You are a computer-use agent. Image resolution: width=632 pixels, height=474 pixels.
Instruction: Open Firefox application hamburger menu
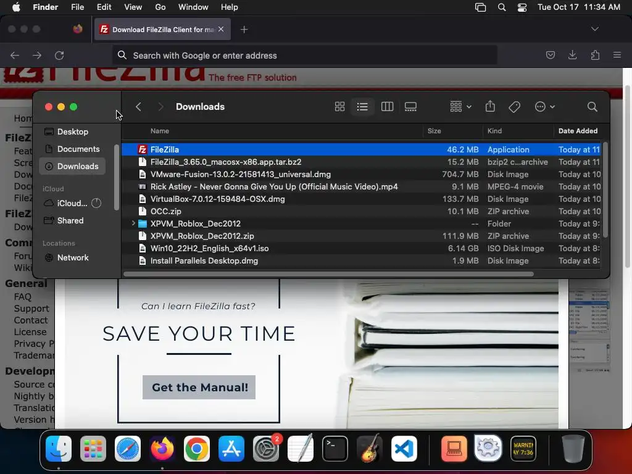click(x=617, y=55)
